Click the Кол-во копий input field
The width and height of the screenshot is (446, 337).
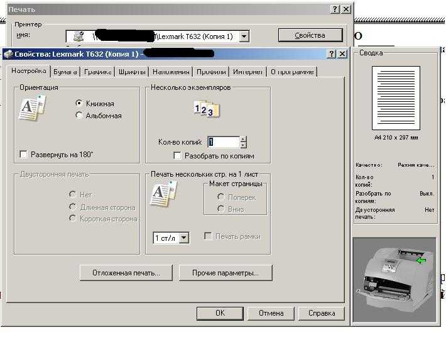pos(224,142)
